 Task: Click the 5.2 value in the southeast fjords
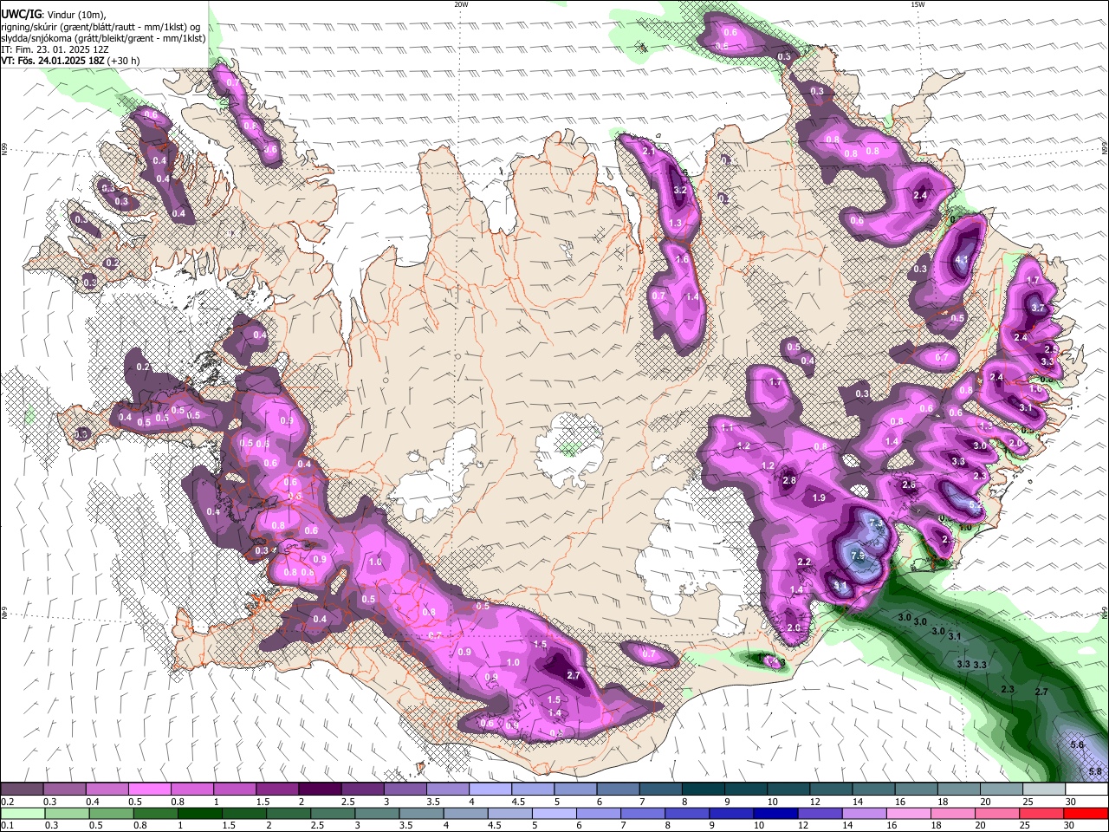click(x=975, y=505)
